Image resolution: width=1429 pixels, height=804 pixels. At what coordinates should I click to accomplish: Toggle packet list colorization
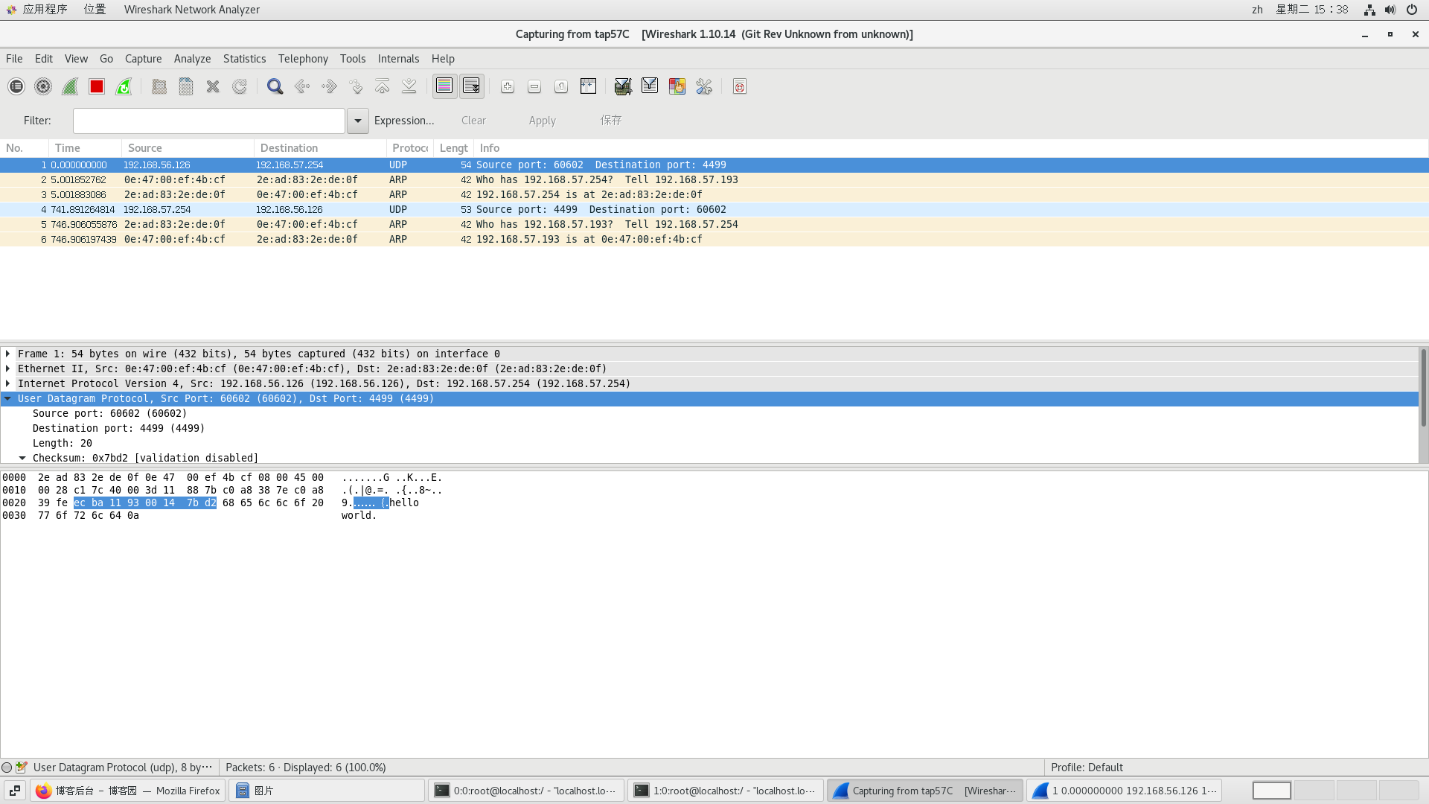[x=444, y=86]
